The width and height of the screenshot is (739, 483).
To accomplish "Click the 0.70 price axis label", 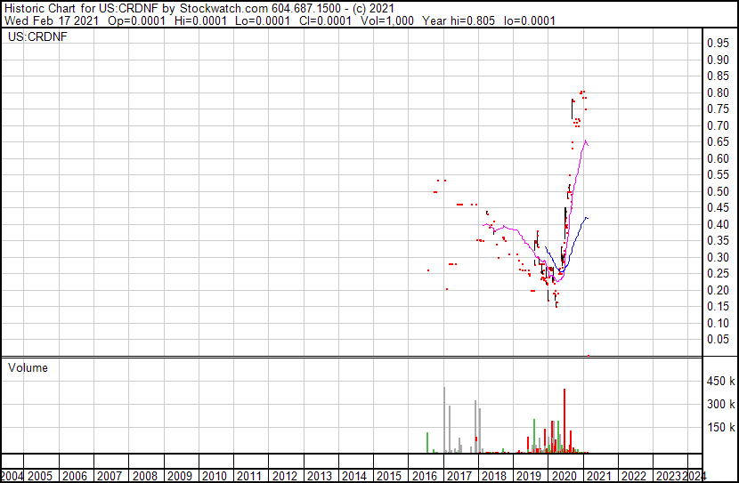I will 718,125.
